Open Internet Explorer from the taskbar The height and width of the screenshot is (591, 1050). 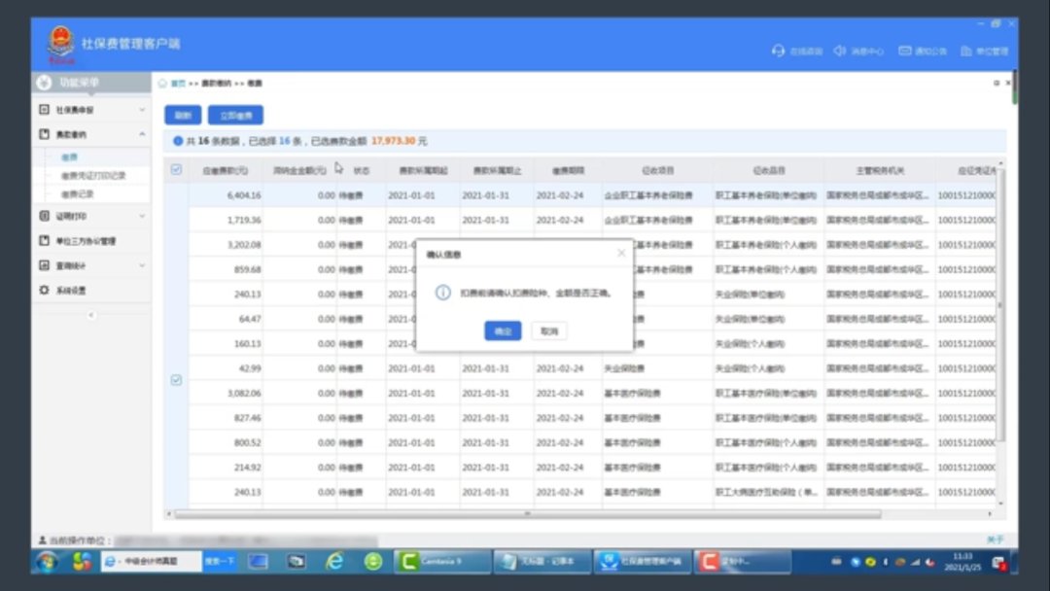point(334,561)
